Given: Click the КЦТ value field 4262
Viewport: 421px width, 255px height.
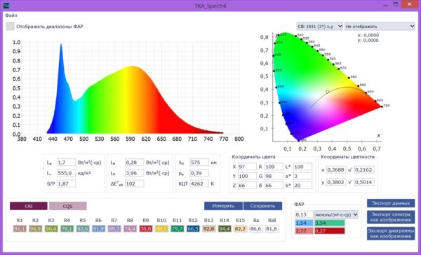Looking at the screenshot, I should [x=199, y=184].
